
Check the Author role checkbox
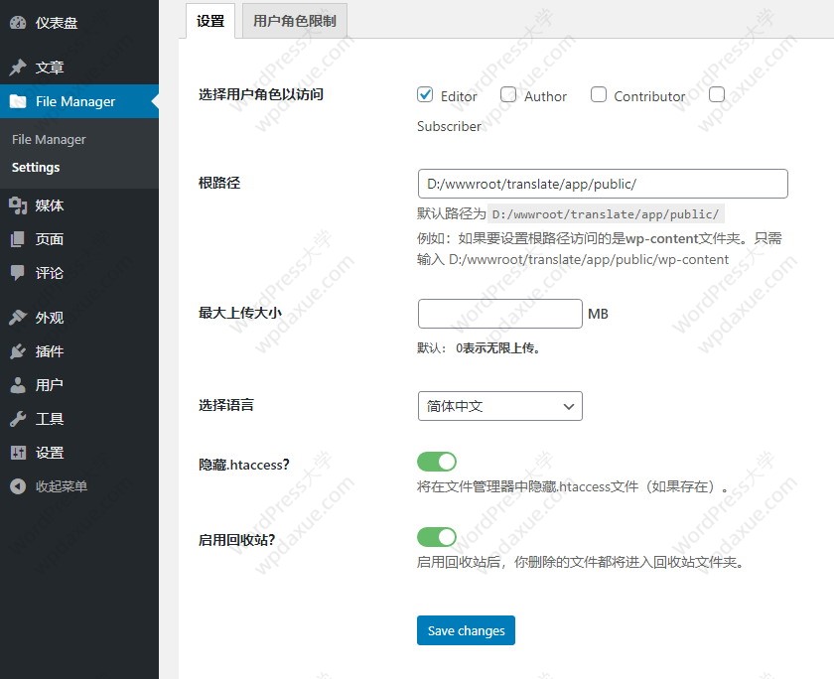[x=508, y=95]
